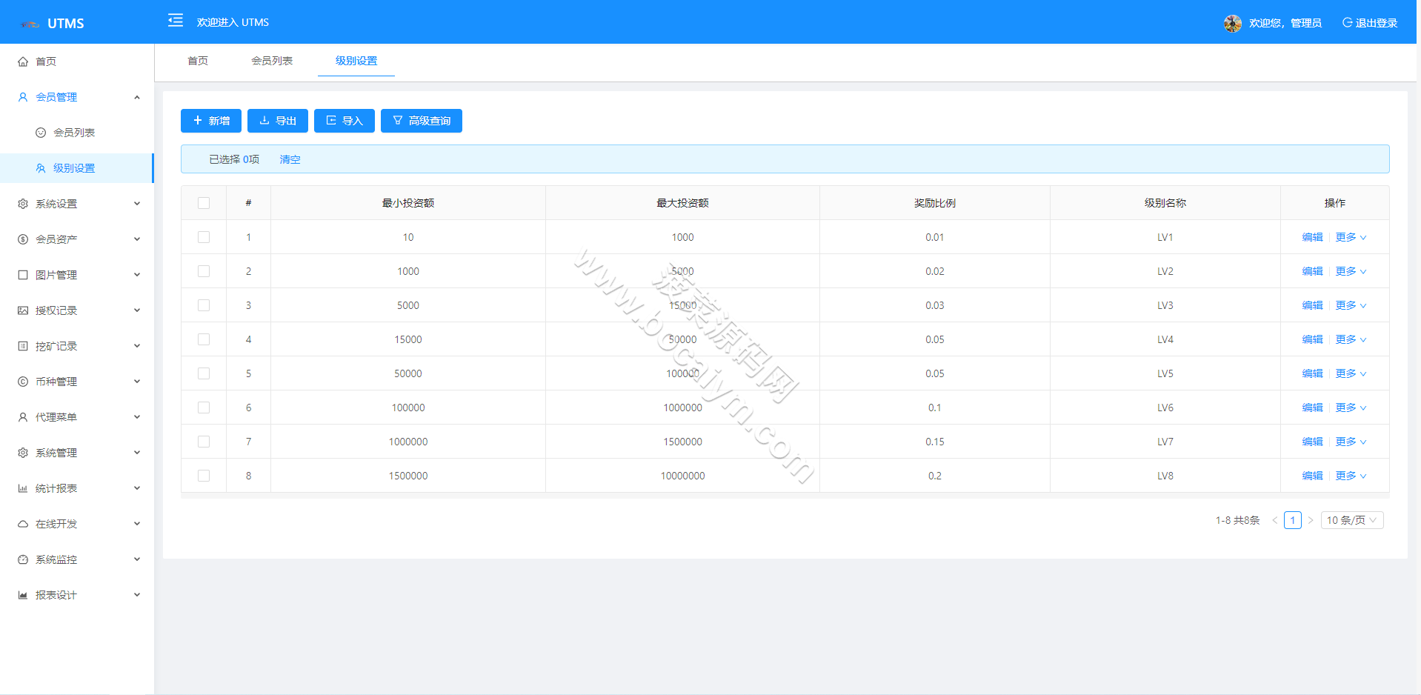Expand the 币种管理 menu chevron
This screenshot has width=1421, height=695.
pyautogui.click(x=137, y=382)
